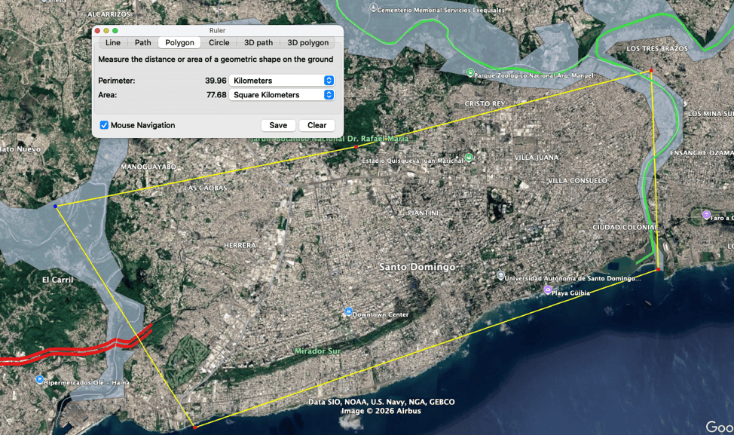Click the Downtown Center placemark icon
This screenshot has width=734, height=435.
348,311
